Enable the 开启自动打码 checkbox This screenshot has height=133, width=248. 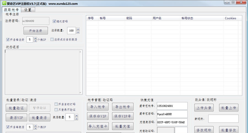coord(56,104)
